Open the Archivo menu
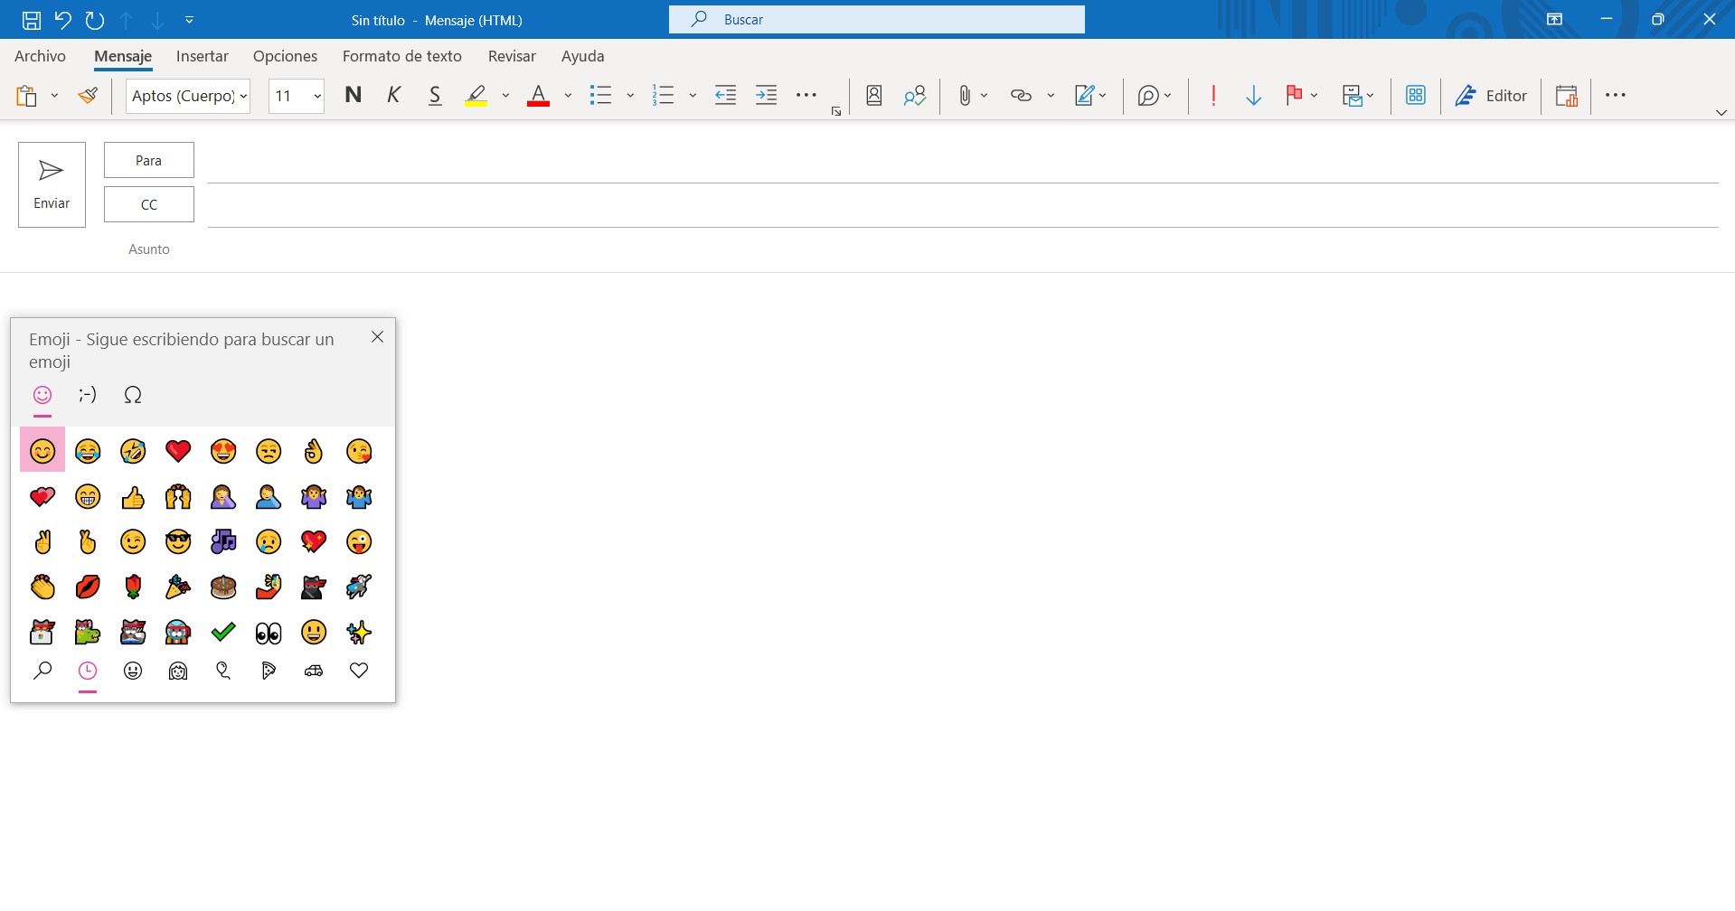This screenshot has height=911, width=1735. point(40,56)
